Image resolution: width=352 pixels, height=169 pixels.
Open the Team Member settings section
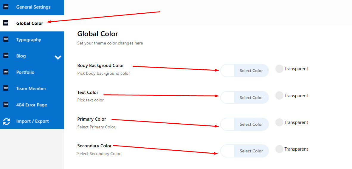31,89
